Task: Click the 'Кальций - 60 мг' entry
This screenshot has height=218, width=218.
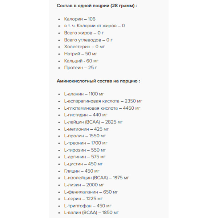Action: pyautogui.click(x=81, y=61)
